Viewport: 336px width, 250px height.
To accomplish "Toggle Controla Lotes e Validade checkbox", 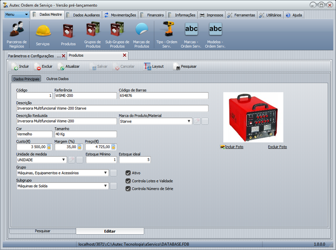I will [128, 181].
